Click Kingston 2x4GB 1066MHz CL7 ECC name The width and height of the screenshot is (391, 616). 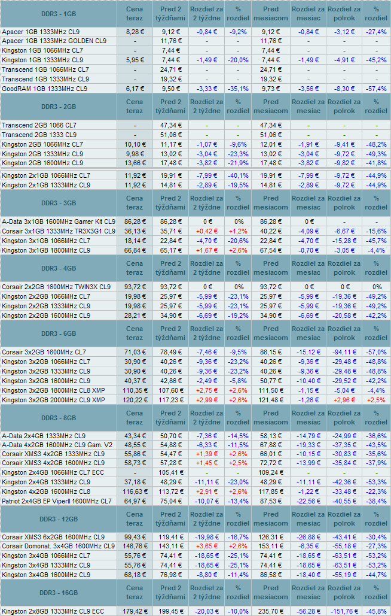(x=53, y=472)
